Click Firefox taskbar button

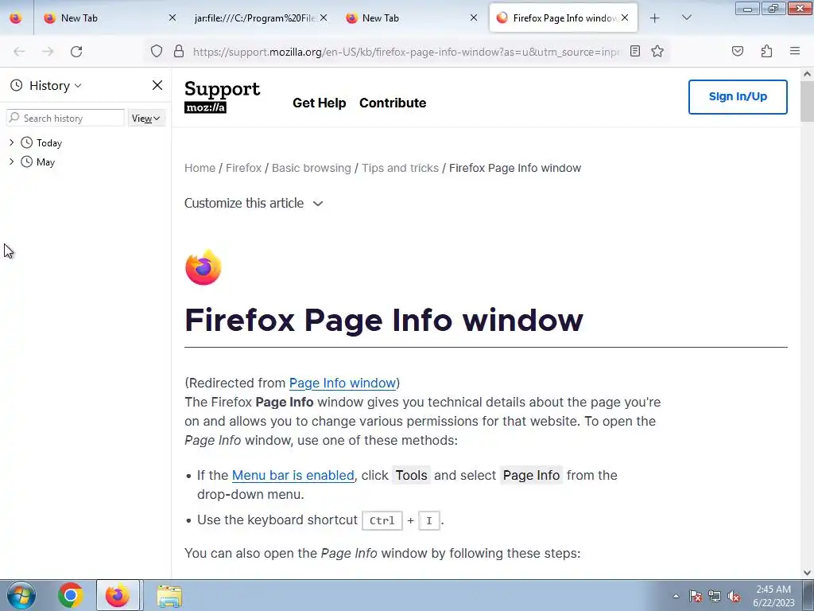118,595
